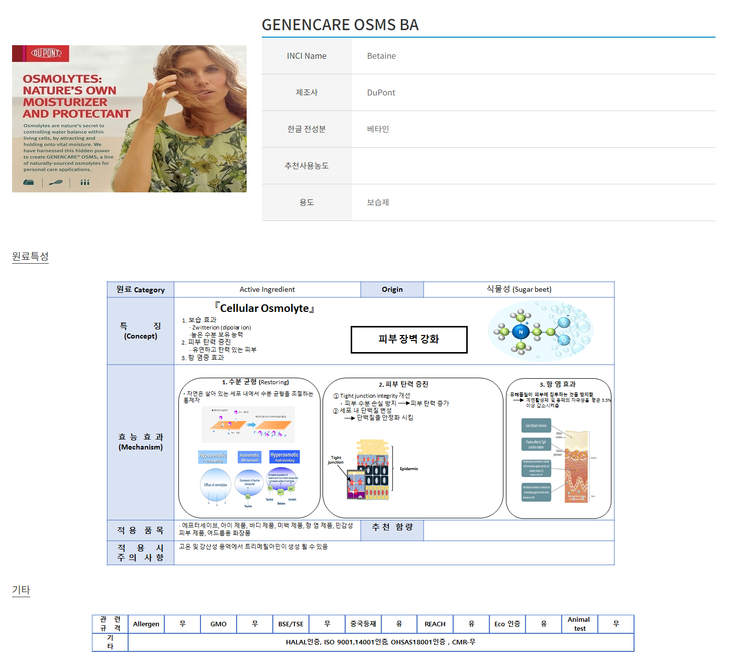Image resolution: width=731 pixels, height=670 pixels.
Task: Click the Origin header cell
Action: 392,289
